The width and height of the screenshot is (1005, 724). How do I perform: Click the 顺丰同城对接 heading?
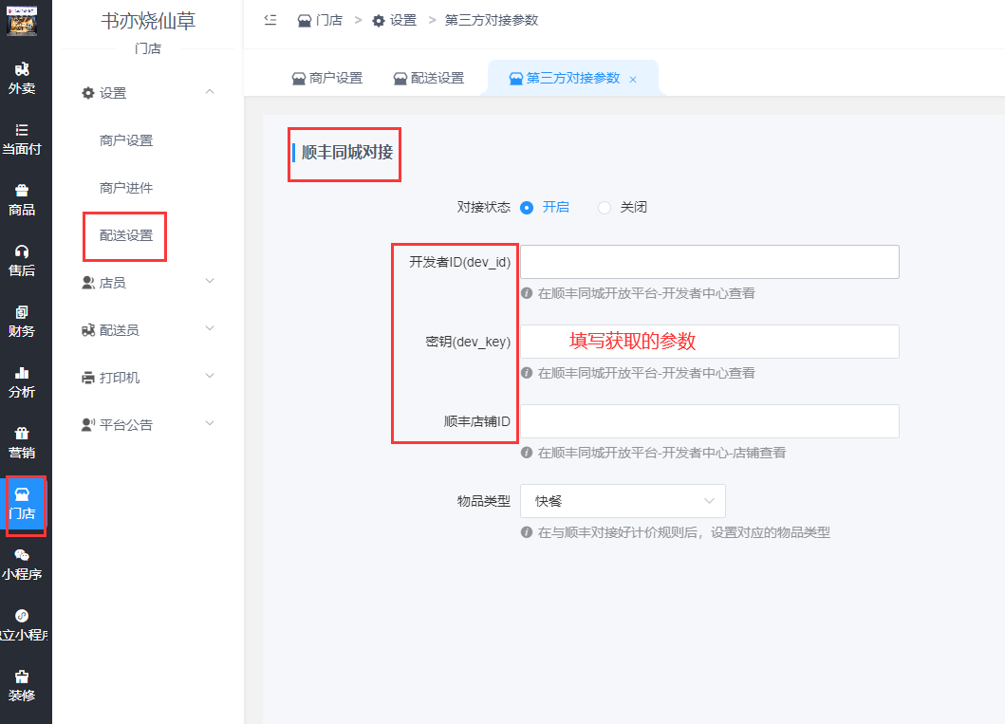click(x=346, y=153)
